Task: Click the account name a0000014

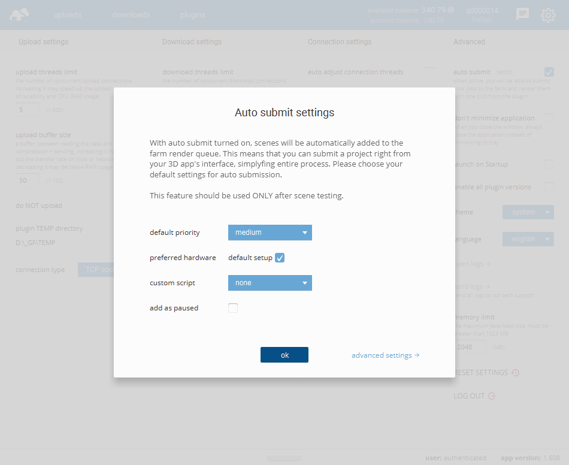Action: click(x=482, y=11)
